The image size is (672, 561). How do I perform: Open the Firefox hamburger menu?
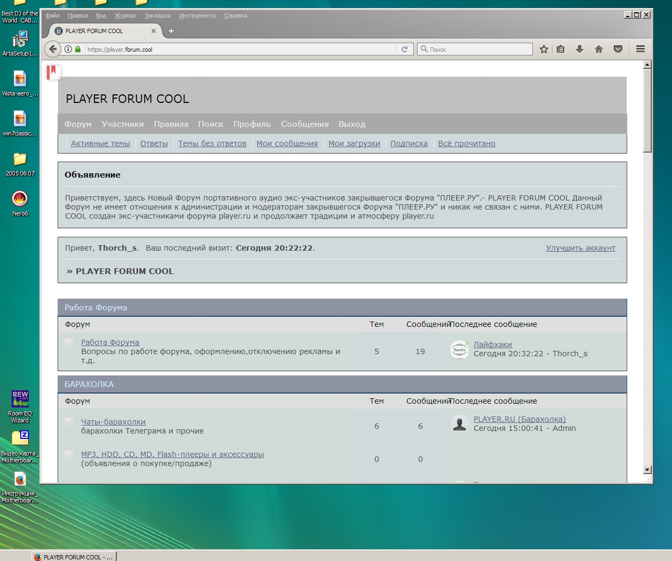(641, 49)
